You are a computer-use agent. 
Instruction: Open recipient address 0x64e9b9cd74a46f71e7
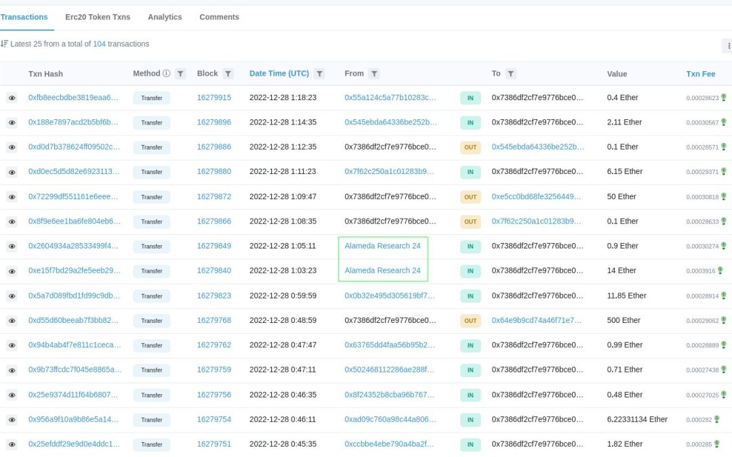pyautogui.click(x=536, y=320)
